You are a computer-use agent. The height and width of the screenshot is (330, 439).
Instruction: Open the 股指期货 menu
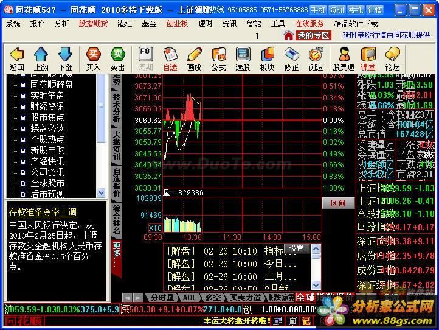(93, 24)
